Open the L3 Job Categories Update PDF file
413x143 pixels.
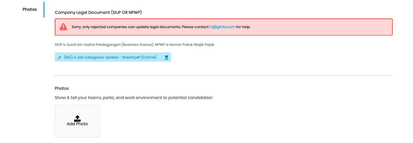(110, 57)
